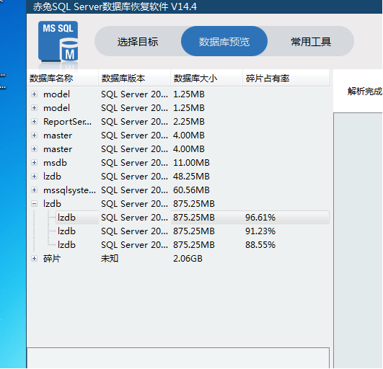Open the 常用工具 tab
This screenshot has height=369, width=383.
pyautogui.click(x=311, y=42)
